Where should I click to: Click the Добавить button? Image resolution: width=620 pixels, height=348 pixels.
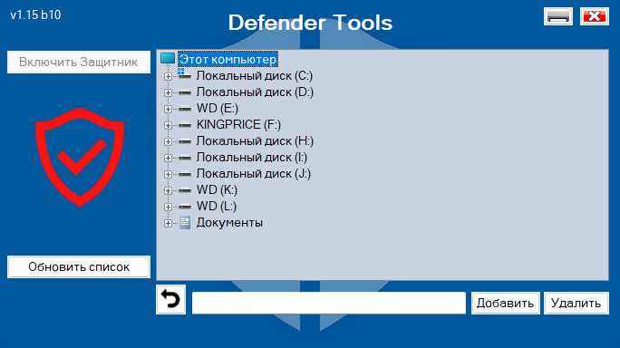click(505, 304)
